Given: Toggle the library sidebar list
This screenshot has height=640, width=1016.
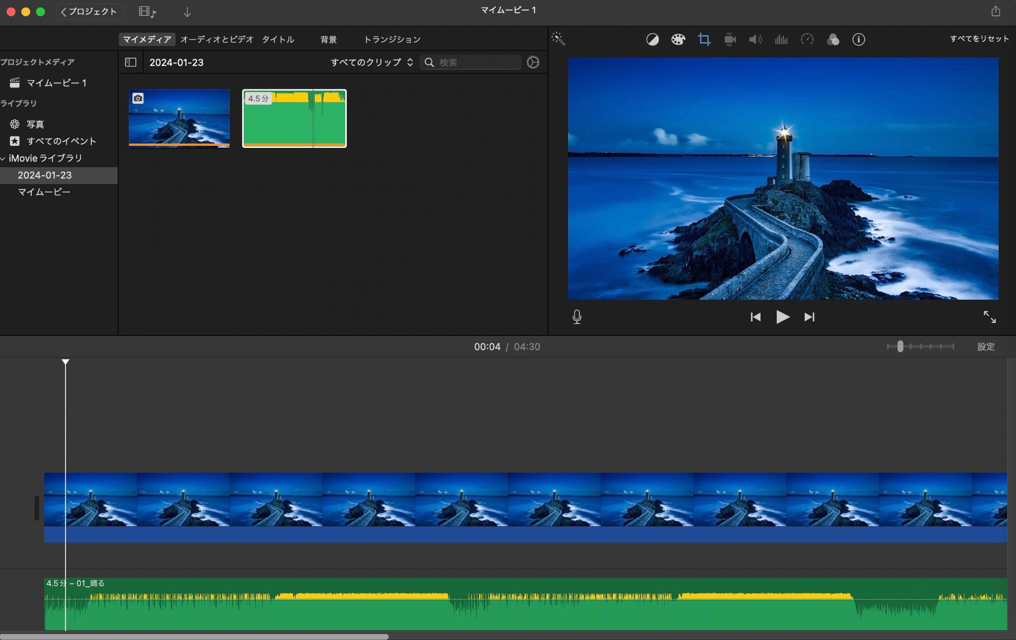Looking at the screenshot, I should click(130, 62).
